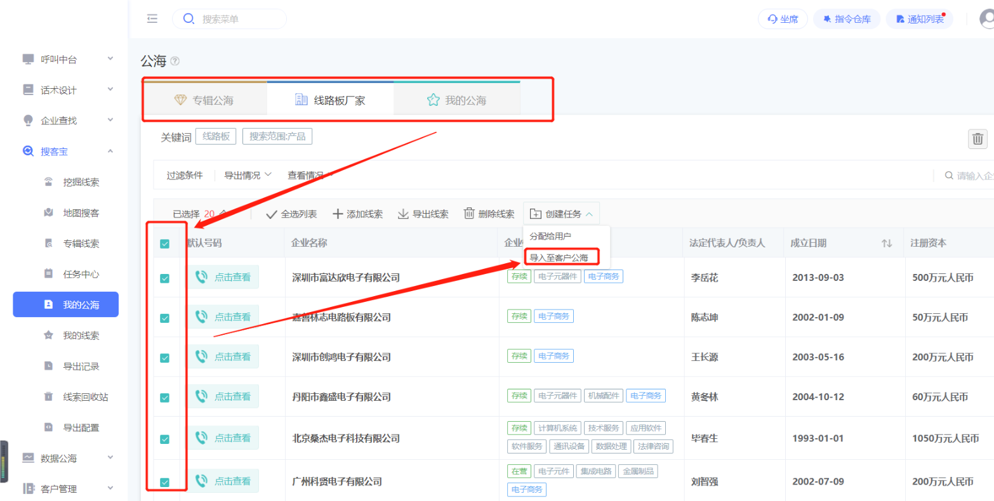The height and width of the screenshot is (501, 994).
Task: Click phone icon for 深圳市富达欣电子有限公司
Action: [201, 277]
